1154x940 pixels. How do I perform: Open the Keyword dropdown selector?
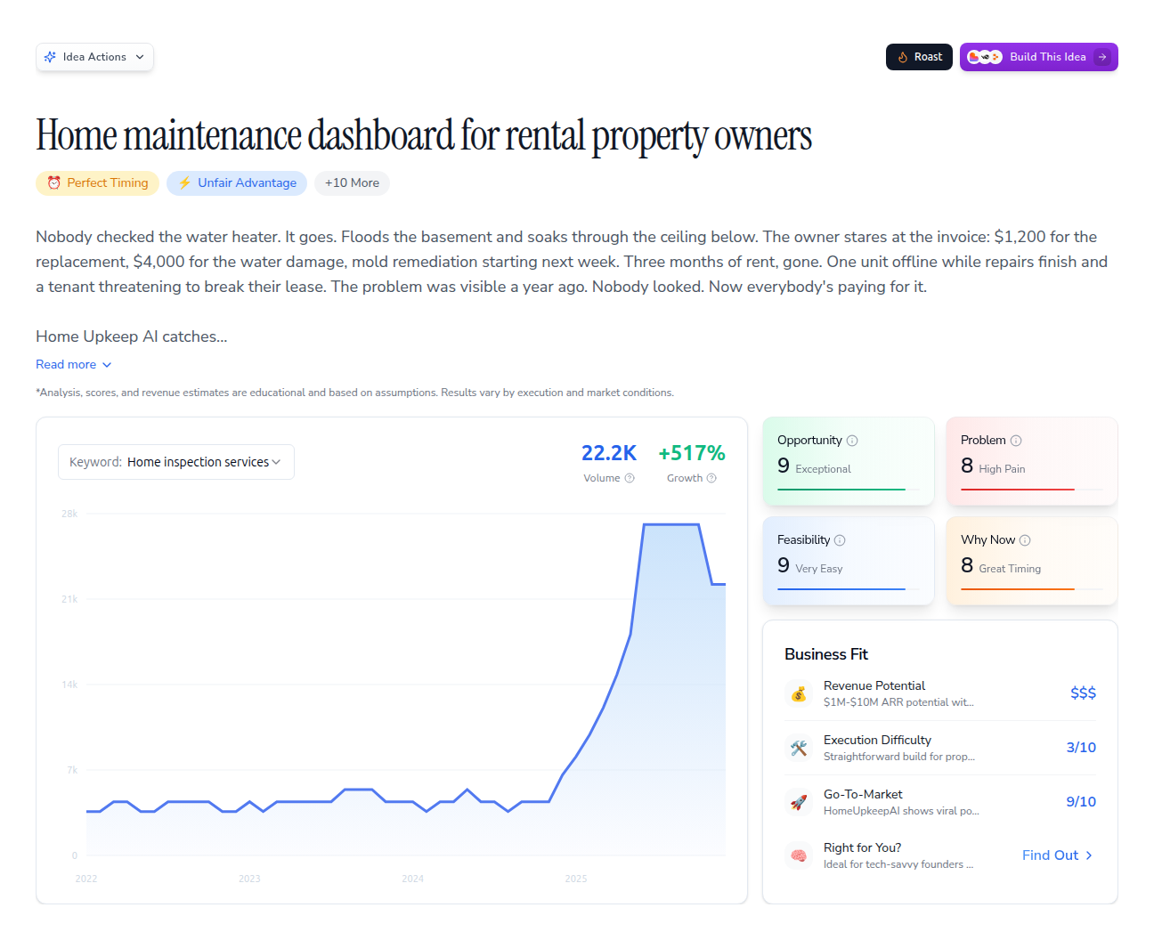tap(176, 462)
